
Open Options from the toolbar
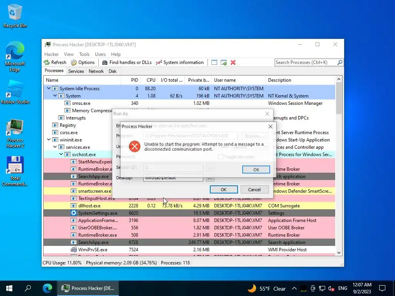point(83,62)
